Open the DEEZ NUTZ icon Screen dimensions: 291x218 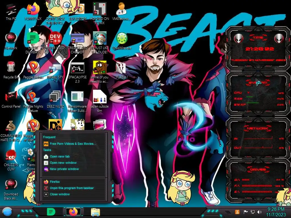[55, 100]
